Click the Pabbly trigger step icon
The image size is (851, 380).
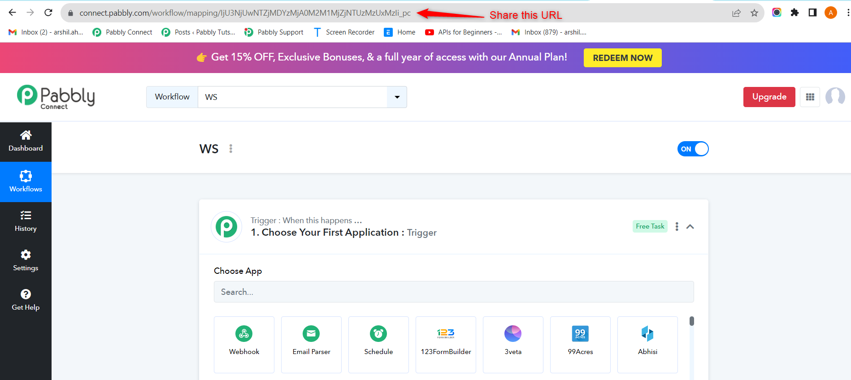coord(226,227)
